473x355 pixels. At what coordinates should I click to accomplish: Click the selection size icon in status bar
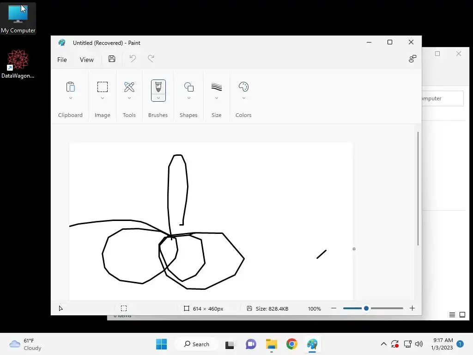[x=124, y=308]
